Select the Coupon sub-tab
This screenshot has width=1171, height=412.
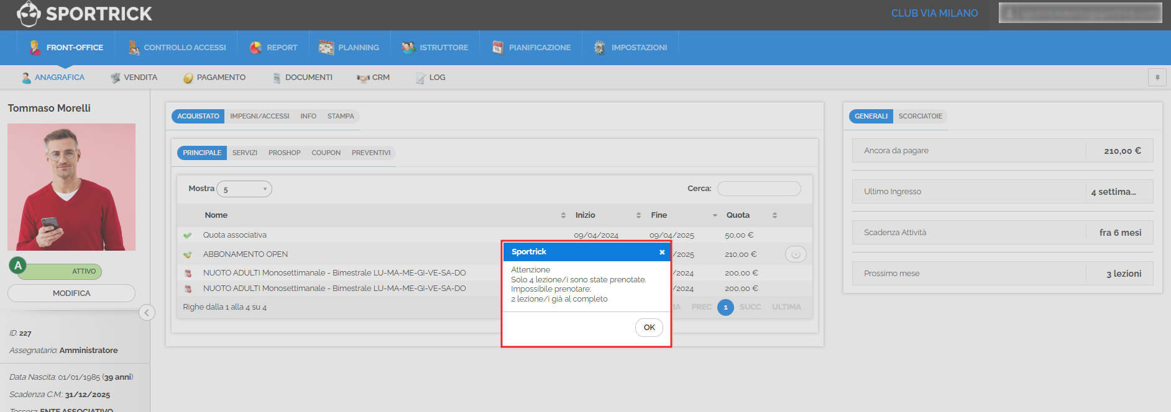coord(326,153)
